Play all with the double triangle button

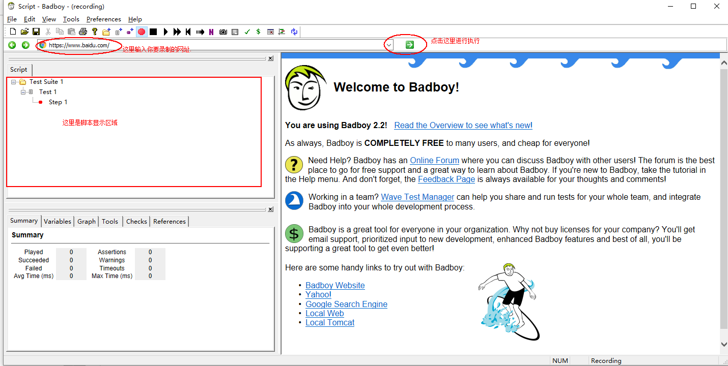click(177, 32)
